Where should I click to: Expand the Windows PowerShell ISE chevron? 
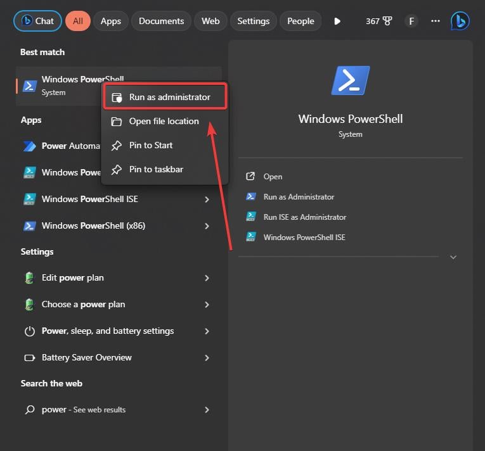coord(207,200)
